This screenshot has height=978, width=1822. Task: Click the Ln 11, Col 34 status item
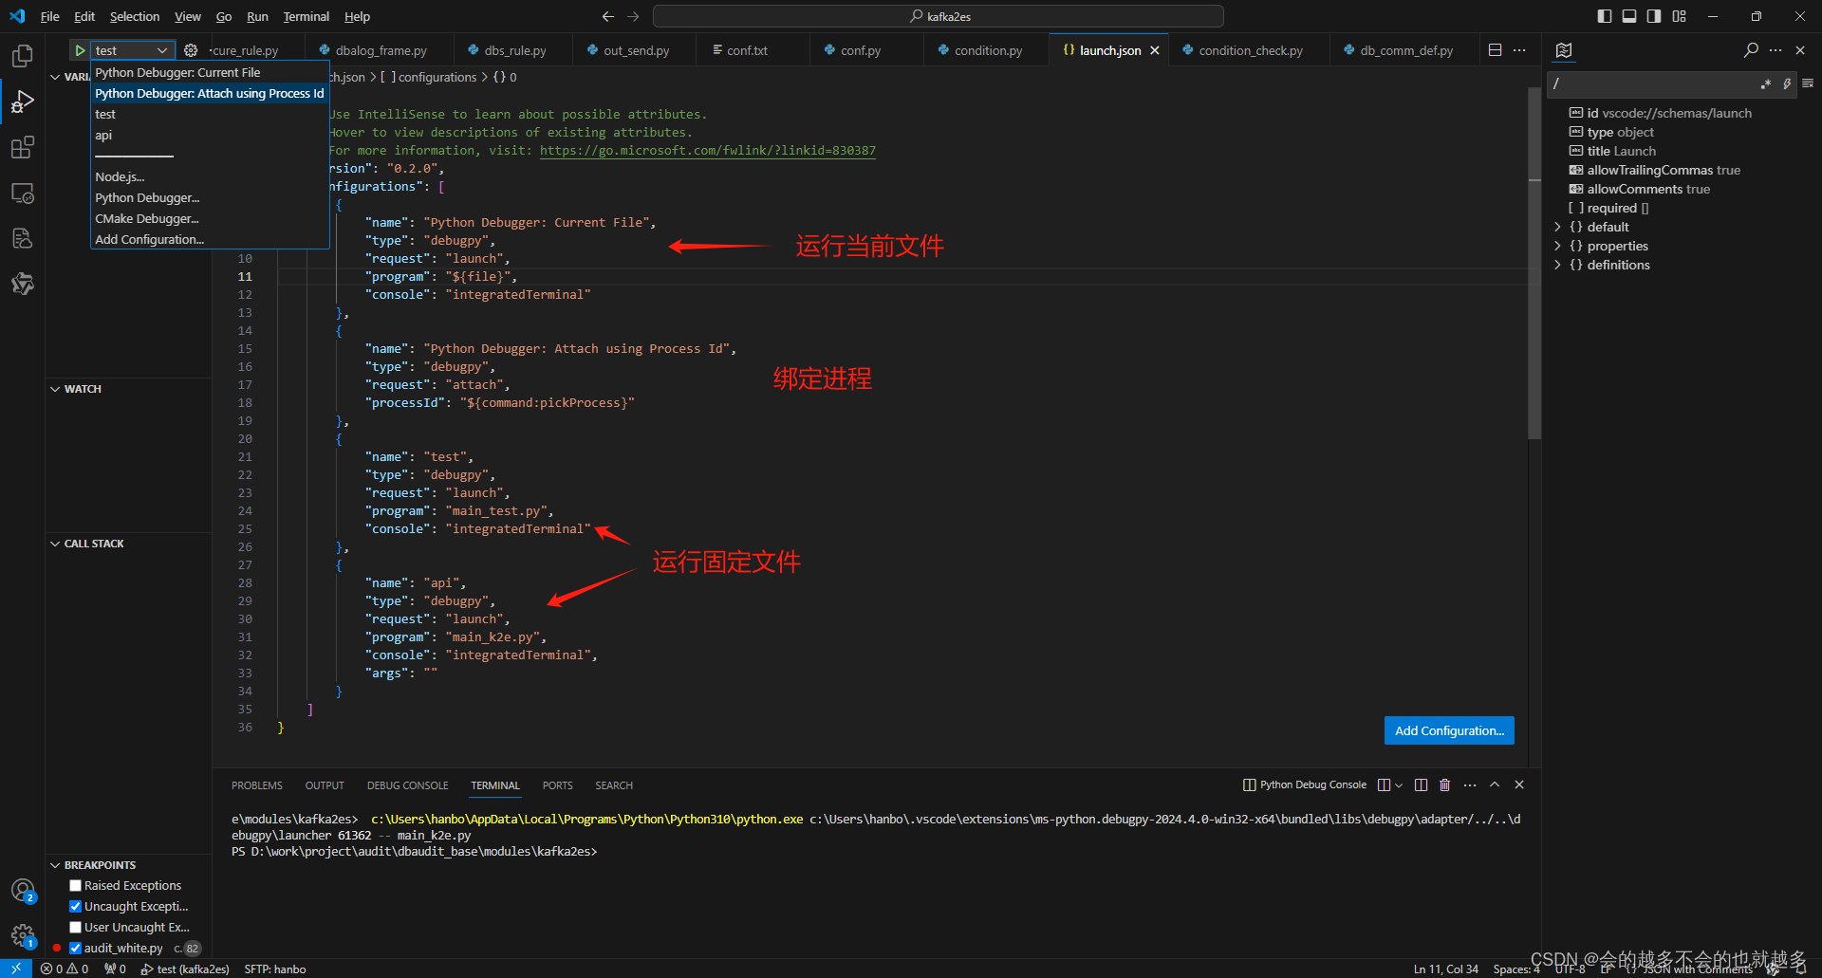[x=1445, y=969]
